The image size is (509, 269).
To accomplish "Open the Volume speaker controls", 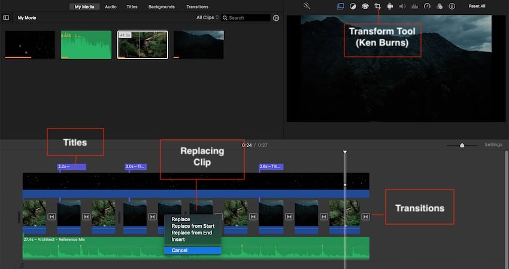I will point(402,6).
